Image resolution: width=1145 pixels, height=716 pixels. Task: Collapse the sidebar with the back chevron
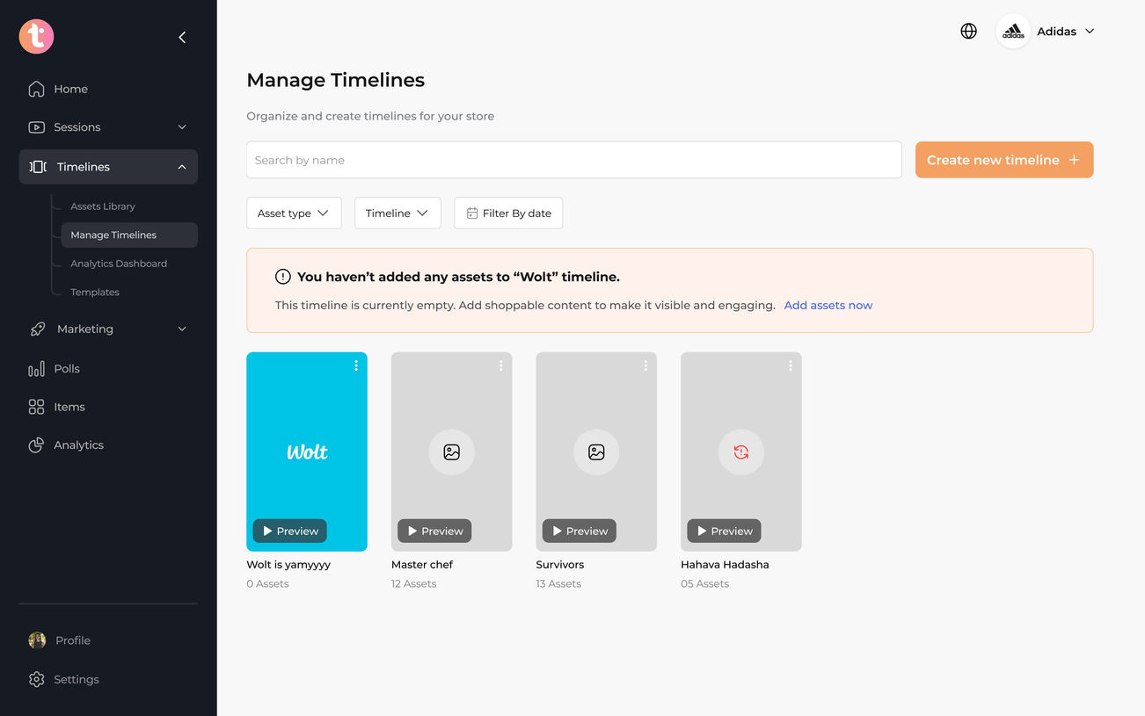coord(182,37)
